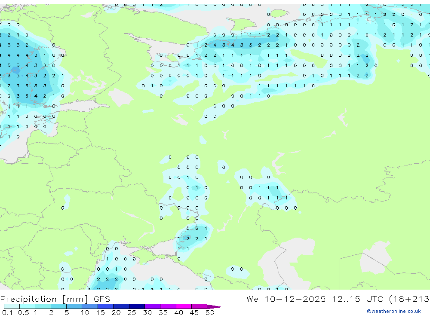430x315 pixels.
Task: Pick the 25–30 mm navy swatch
Action: tap(137, 306)
